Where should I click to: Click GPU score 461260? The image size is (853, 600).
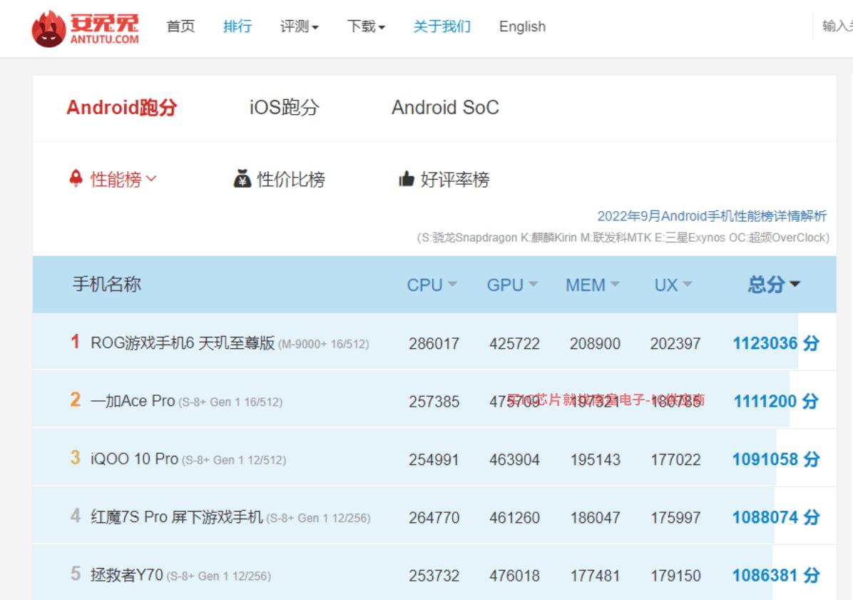point(514,518)
